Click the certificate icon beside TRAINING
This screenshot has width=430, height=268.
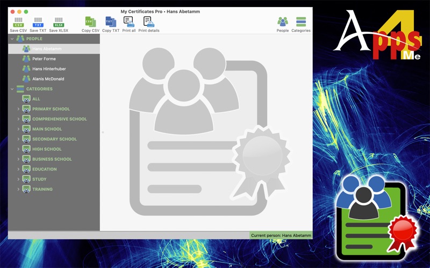[x=26, y=189]
